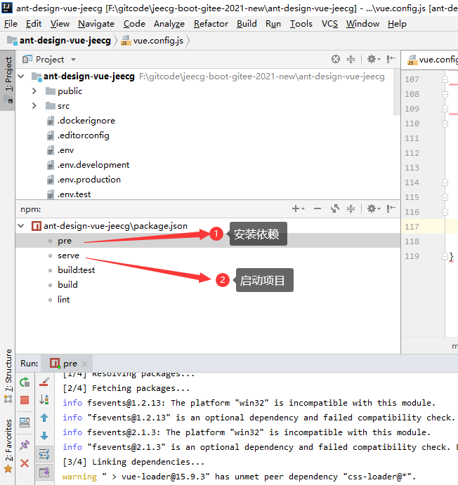Open the Help menu

tap(397, 24)
